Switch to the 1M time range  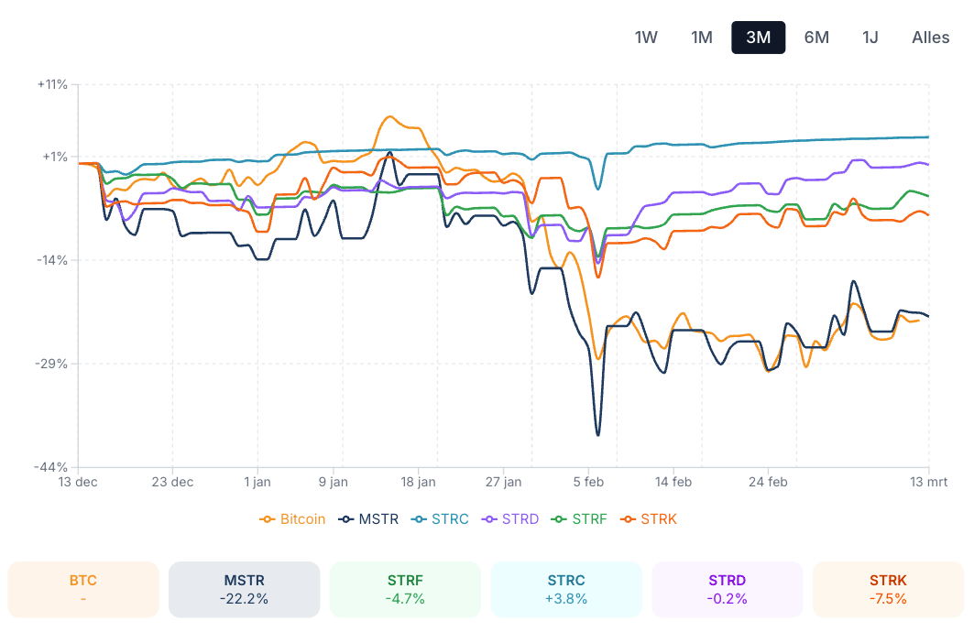point(702,38)
